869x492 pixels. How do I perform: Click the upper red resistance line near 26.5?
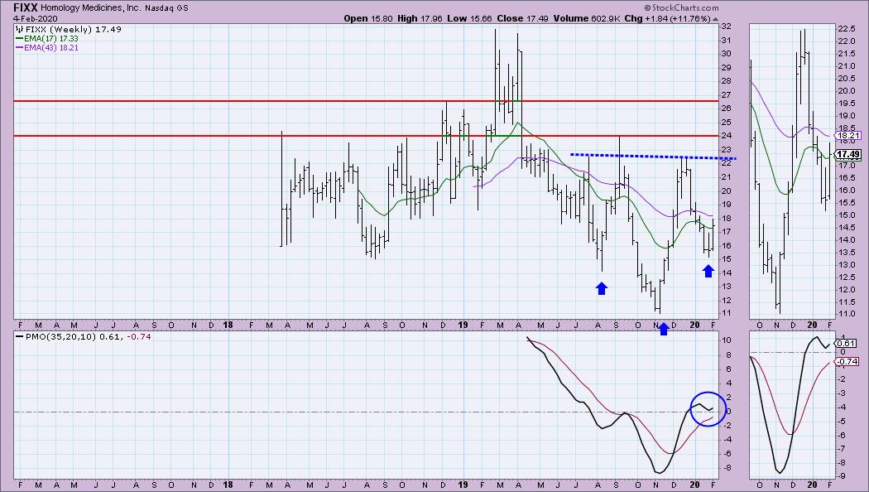(x=366, y=101)
